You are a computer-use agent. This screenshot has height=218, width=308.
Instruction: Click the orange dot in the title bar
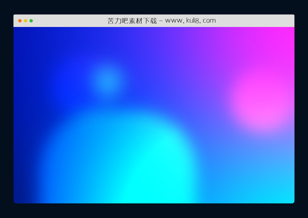(20, 21)
